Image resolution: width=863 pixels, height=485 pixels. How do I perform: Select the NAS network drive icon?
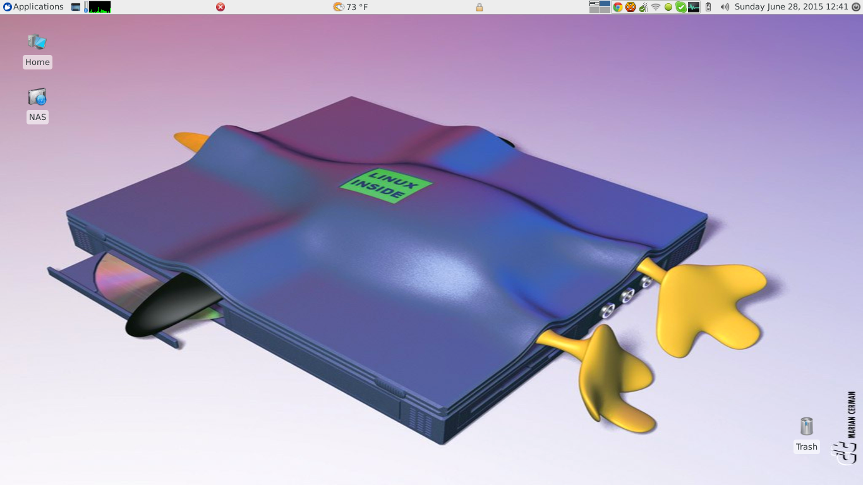(x=37, y=97)
